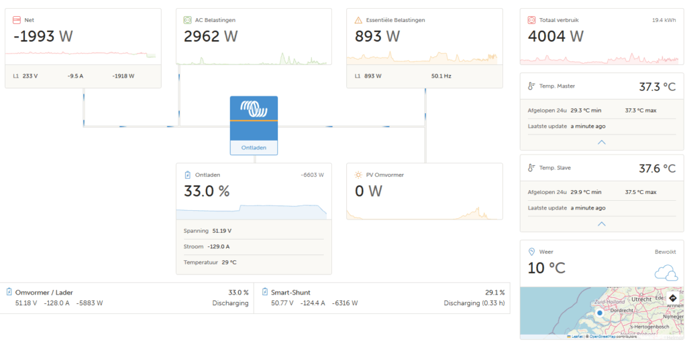Click the blue location marker on map
This screenshot has width=687, height=344.
(599, 313)
